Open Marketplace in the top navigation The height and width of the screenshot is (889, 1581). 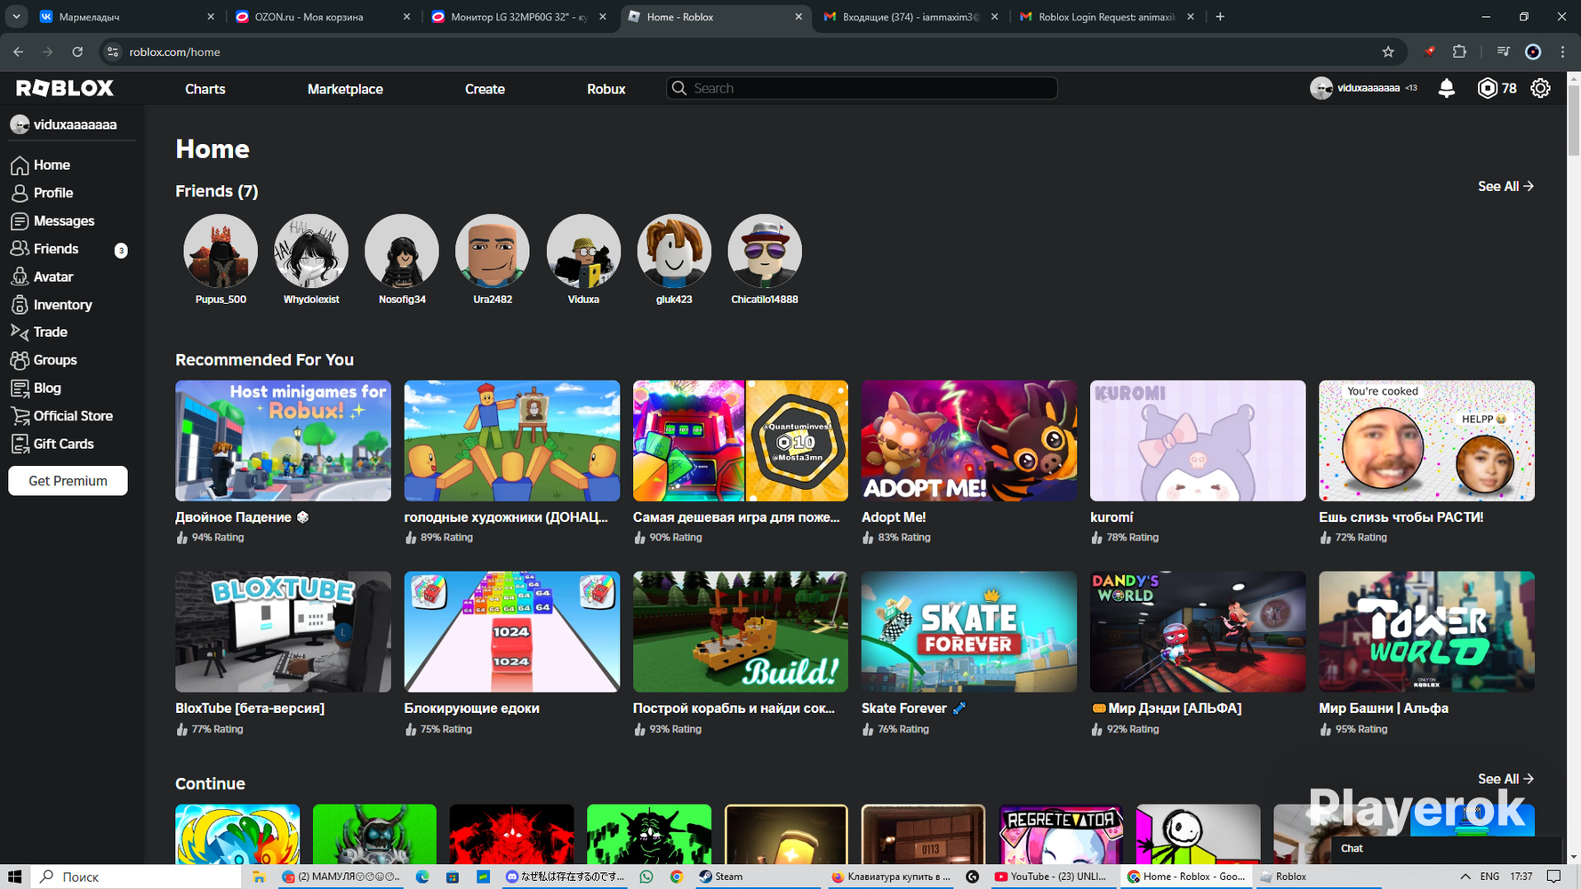coord(345,89)
